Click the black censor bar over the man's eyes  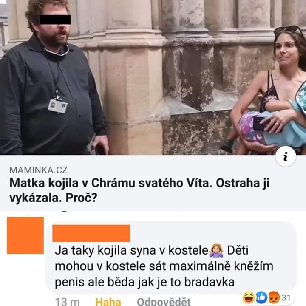pyautogui.click(x=55, y=20)
